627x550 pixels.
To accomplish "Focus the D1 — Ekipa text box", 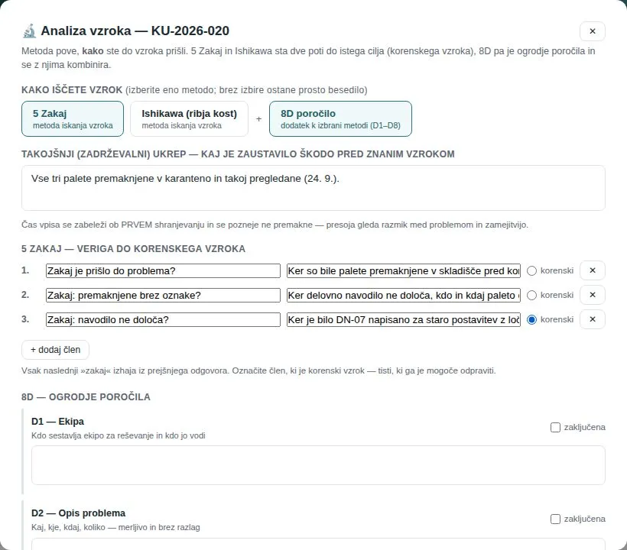I will click(x=318, y=465).
